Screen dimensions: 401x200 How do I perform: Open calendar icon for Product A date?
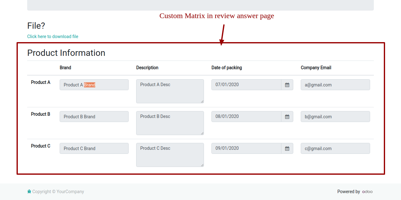pyautogui.click(x=287, y=85)
